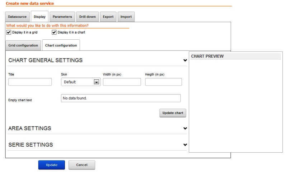Open the Drill down tab
The image size is (287, 172).
pyautogui.click(x=88, y=17)
